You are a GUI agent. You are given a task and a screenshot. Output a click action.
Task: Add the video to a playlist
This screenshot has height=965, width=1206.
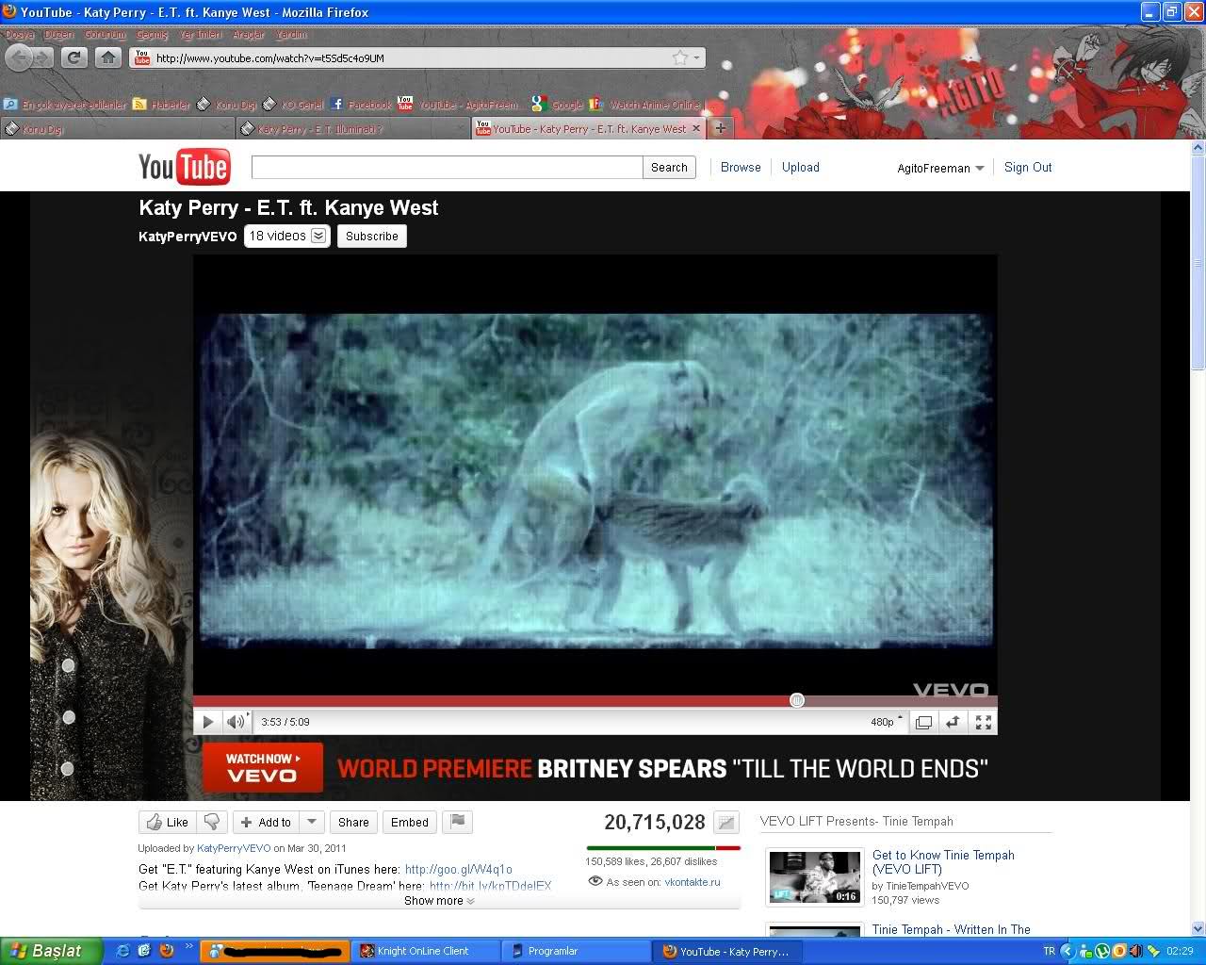pos(266,822)
